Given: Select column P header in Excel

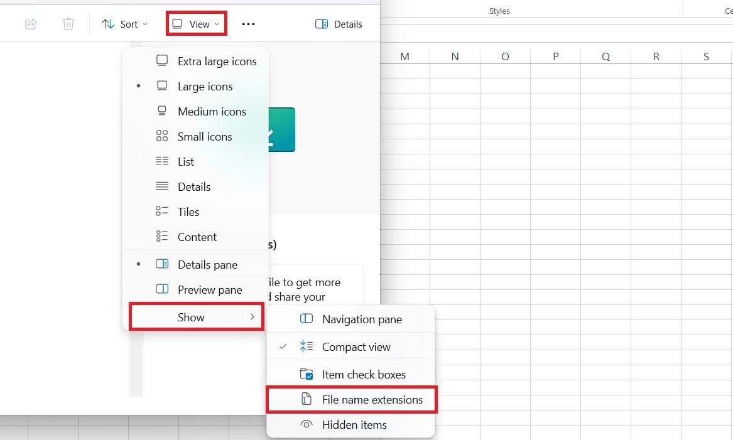Looking at the screenshot, I should pyautogui.click(x=556, y=56).
